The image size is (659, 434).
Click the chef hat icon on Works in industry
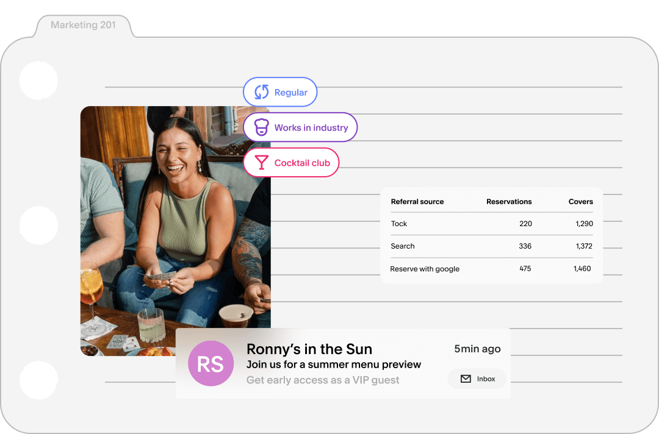tap(261, 127)
